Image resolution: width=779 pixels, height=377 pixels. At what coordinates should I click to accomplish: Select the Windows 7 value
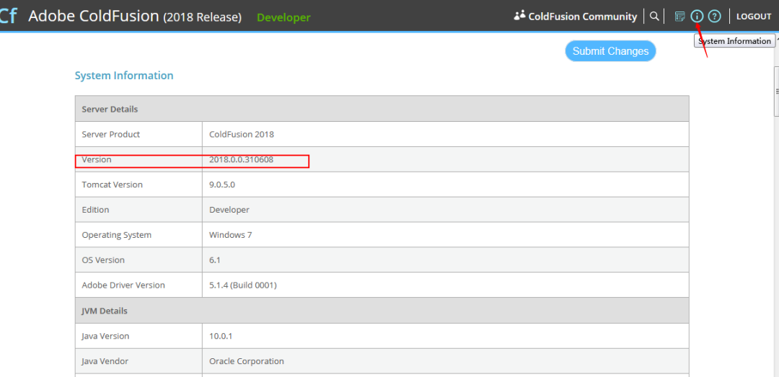(231, 235)
